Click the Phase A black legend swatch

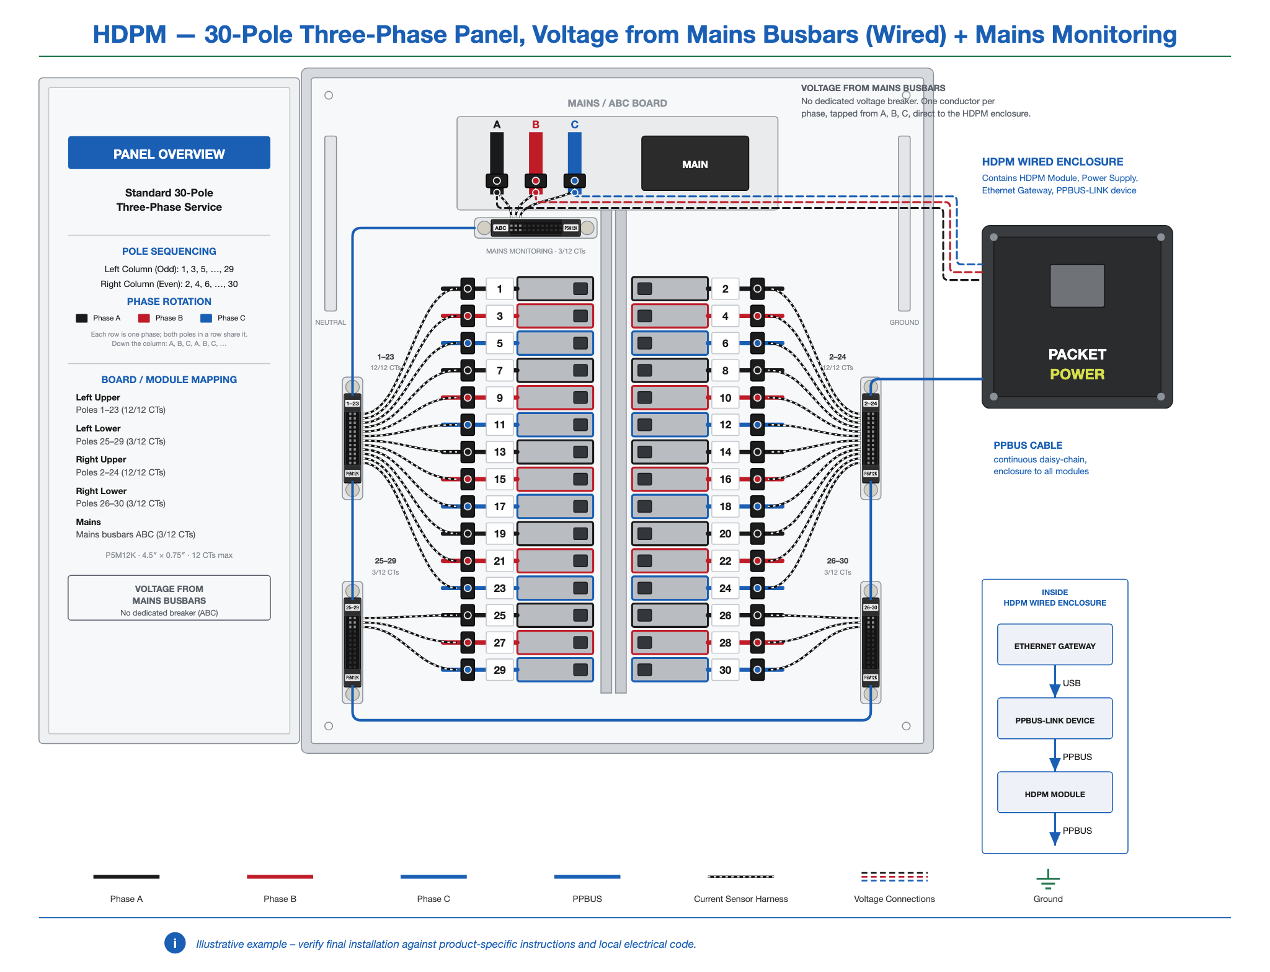click(x=82, y=318)
